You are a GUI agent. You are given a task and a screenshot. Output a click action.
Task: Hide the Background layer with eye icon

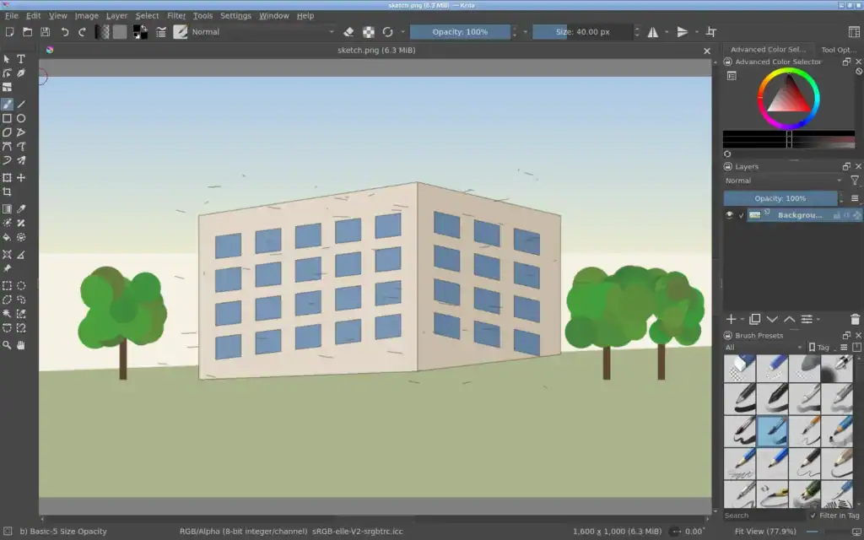[x=730, y=215]
